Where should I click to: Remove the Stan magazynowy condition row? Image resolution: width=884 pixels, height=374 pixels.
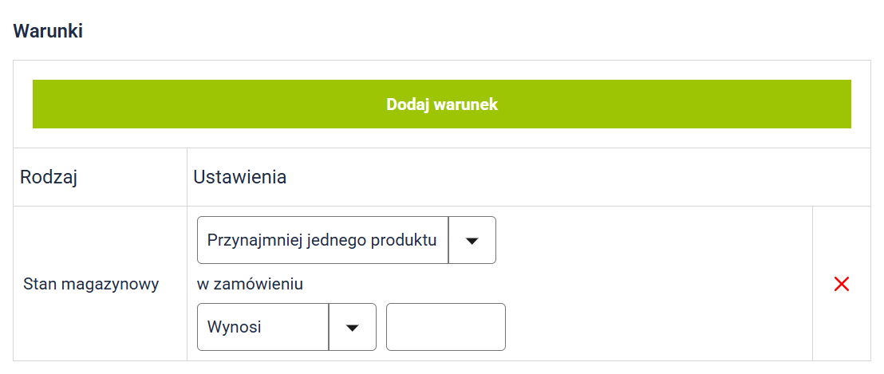point(841,284)
